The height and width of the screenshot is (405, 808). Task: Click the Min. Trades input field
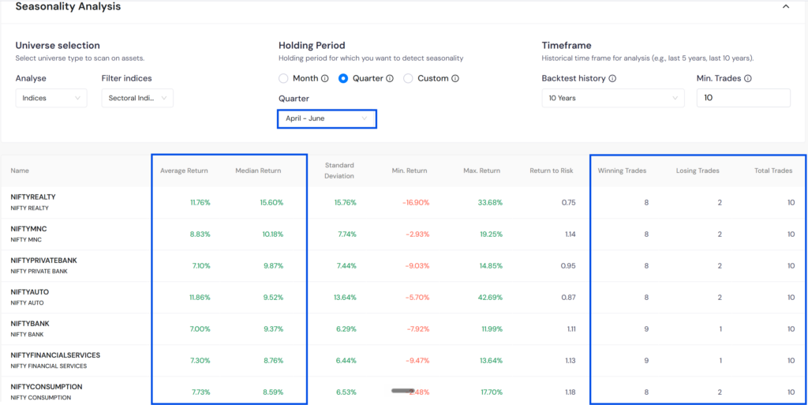tap(743, 98)
